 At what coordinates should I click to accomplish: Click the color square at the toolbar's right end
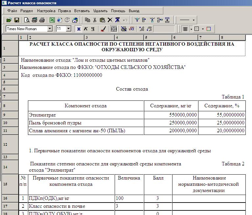tap(209, 29)
